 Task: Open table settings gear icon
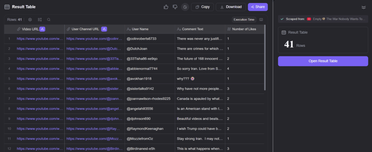30,20
